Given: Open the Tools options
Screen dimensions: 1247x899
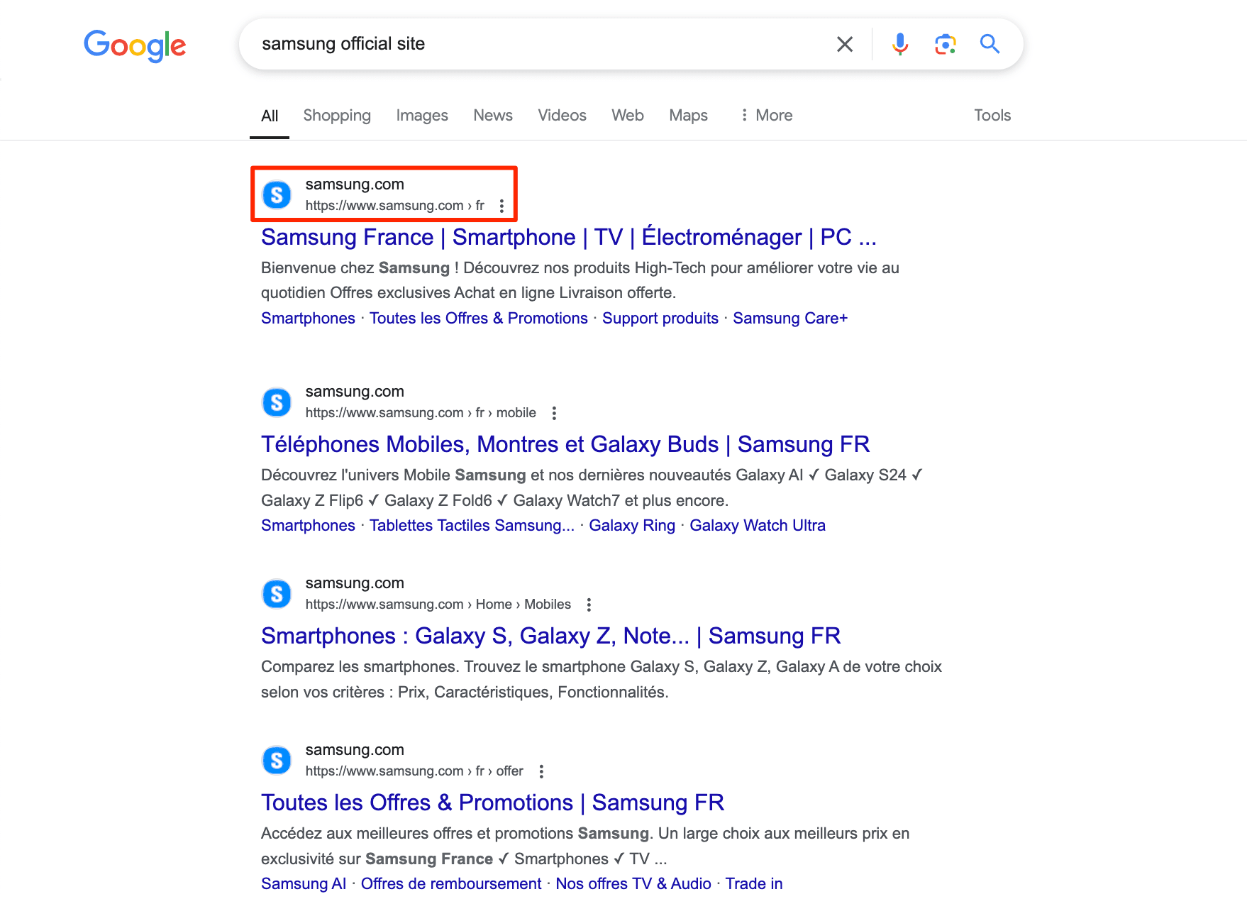Looking at the screenshot, I should [x=992, y=115].
